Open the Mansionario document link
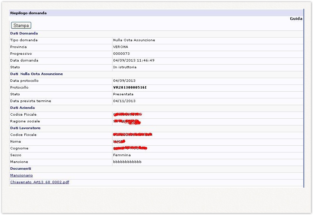 coord(21,175)
